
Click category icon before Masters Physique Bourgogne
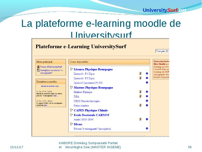coord(71,87)
